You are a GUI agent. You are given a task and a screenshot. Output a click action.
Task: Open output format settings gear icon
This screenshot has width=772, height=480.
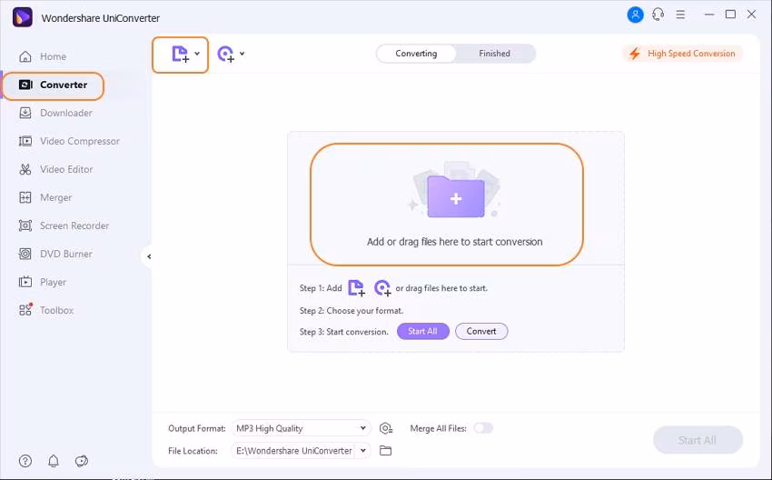(386, 428)
